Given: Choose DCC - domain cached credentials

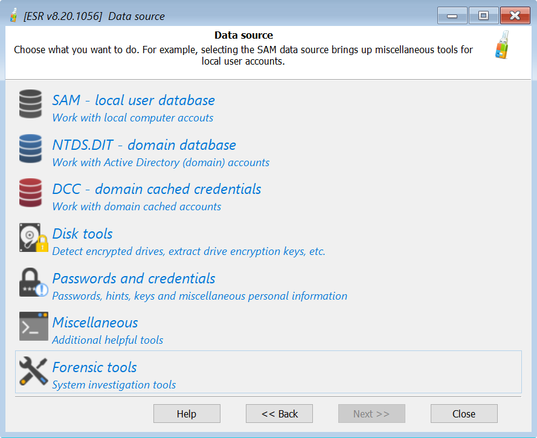Looking at the screenshot, I should pos(156,189).
